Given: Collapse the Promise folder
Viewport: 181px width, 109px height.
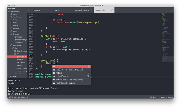Looking at the screenshot, I should click(11, 34).
